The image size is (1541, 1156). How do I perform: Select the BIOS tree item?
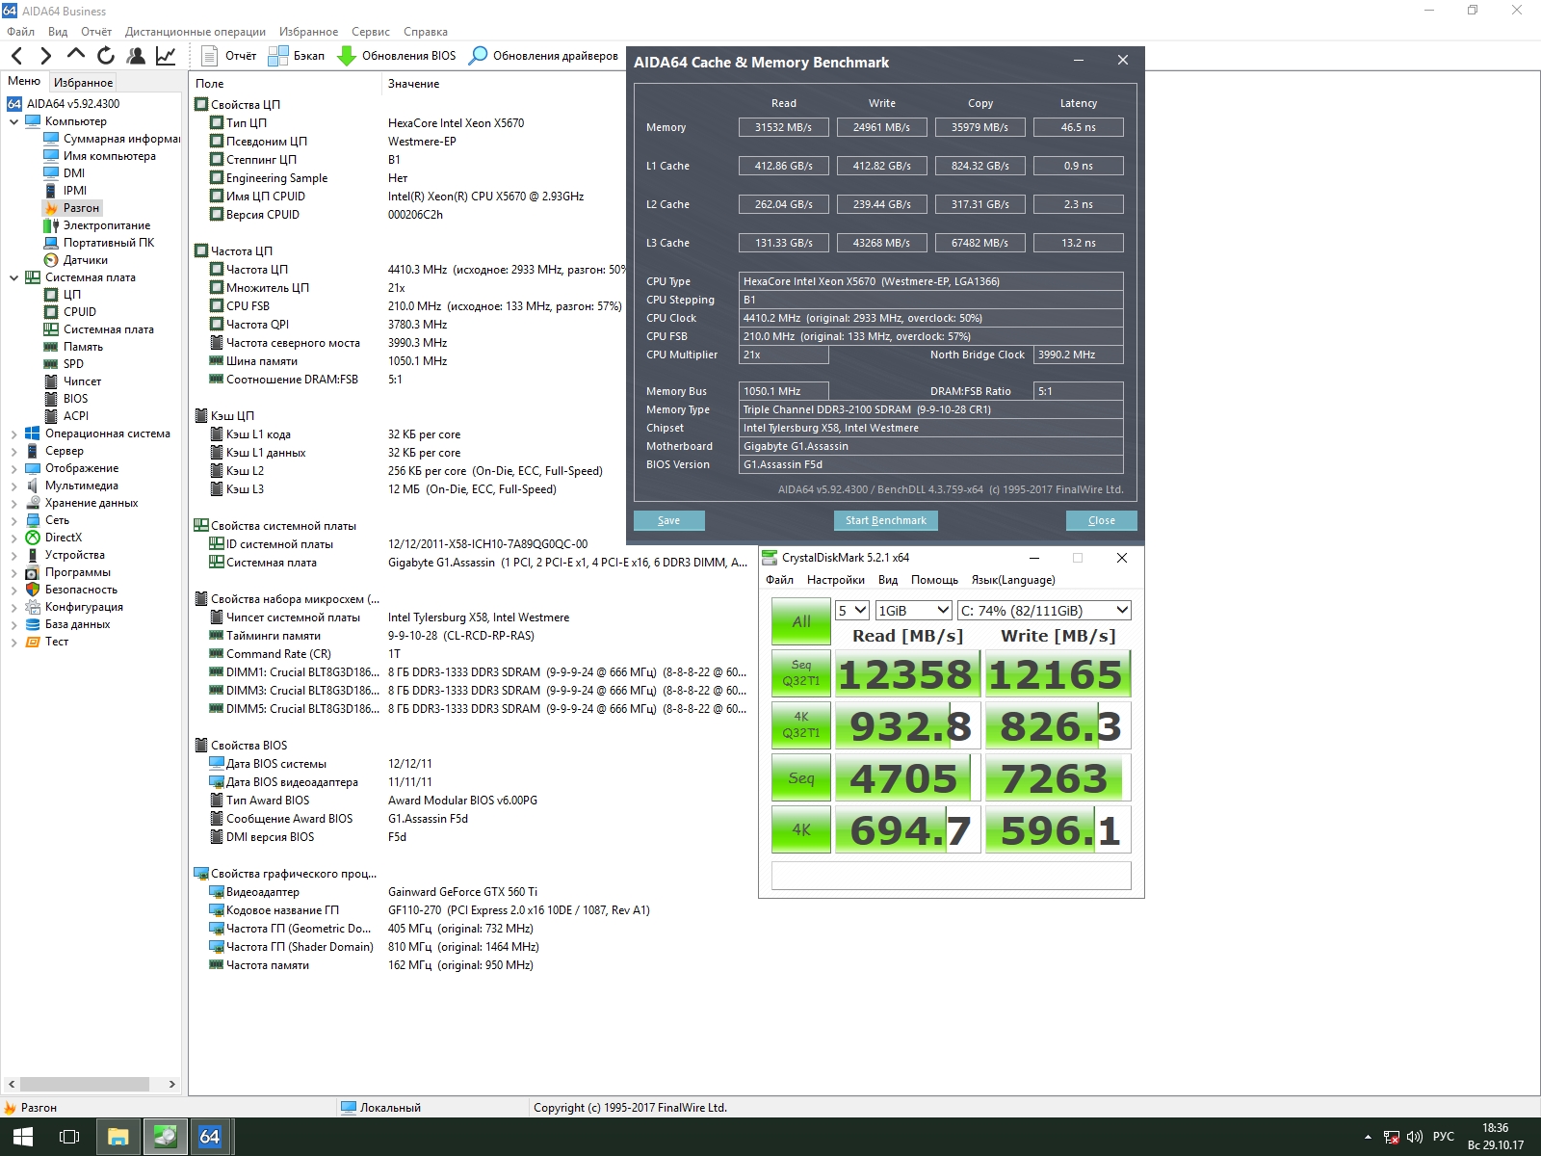click(x=65, y=399)
